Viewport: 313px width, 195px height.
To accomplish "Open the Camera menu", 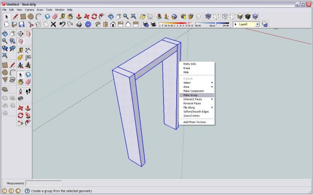I will pos(29,10).
